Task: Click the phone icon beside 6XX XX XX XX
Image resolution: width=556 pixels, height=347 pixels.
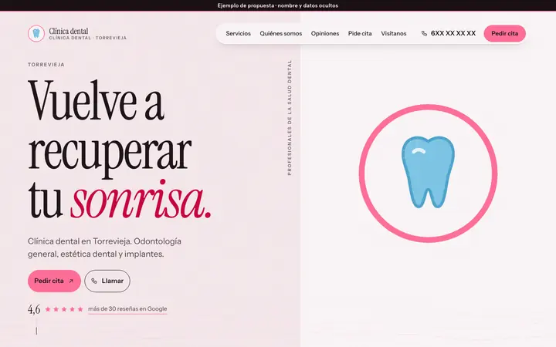Action: [x=424, y=34]
